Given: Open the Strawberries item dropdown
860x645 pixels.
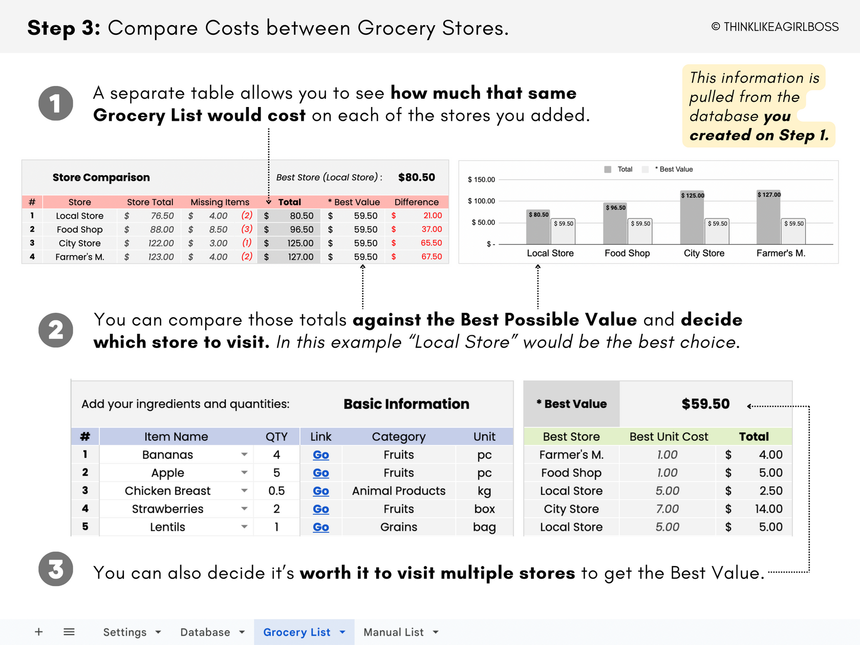Looking at the screenshot, I should 245,509.
